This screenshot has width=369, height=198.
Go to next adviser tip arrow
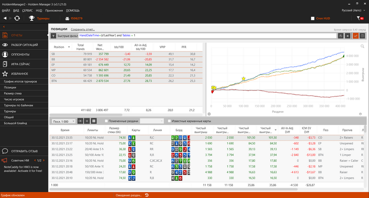tap(44, 161)
